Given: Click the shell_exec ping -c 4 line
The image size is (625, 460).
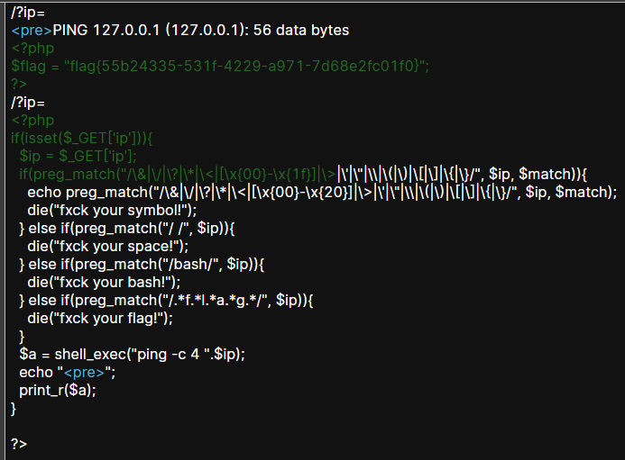Looking at the screenshot, I should [x=132, y=354].
